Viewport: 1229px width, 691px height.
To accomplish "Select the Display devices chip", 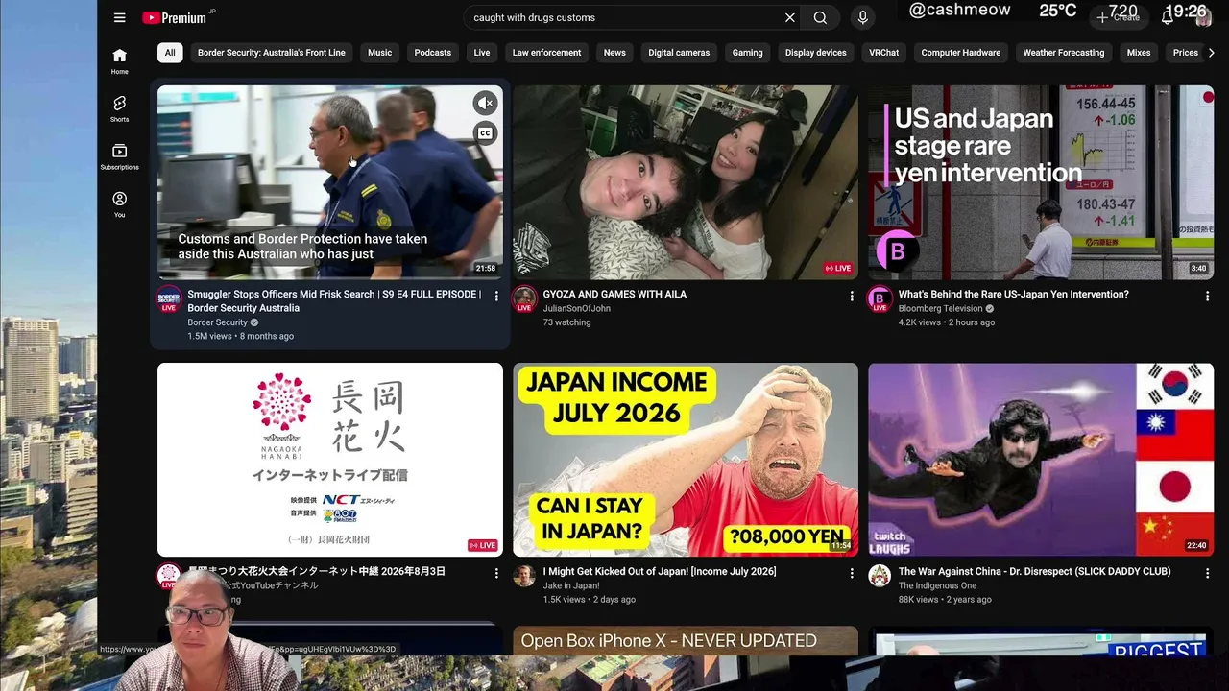I will click(x=815, y=53).
